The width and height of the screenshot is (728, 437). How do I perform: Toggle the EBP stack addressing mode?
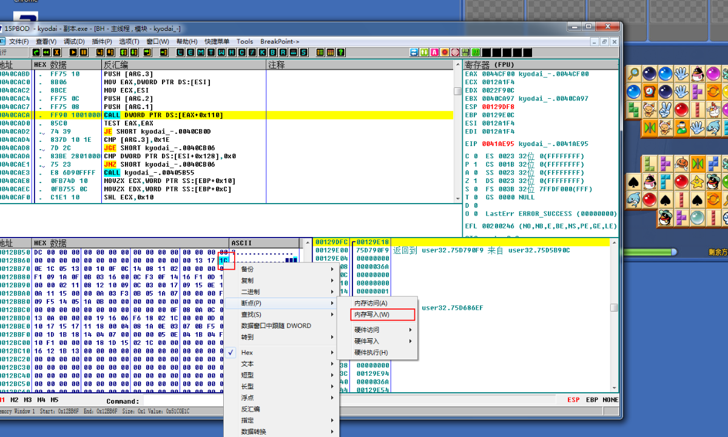[592, 400]
